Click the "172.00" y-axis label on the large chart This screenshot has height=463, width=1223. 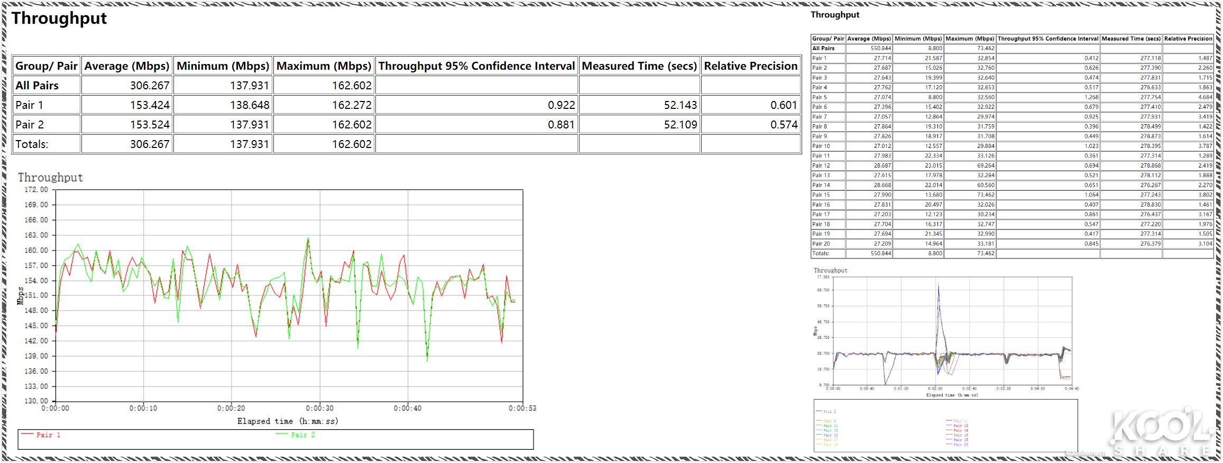(x=36, y=190)
